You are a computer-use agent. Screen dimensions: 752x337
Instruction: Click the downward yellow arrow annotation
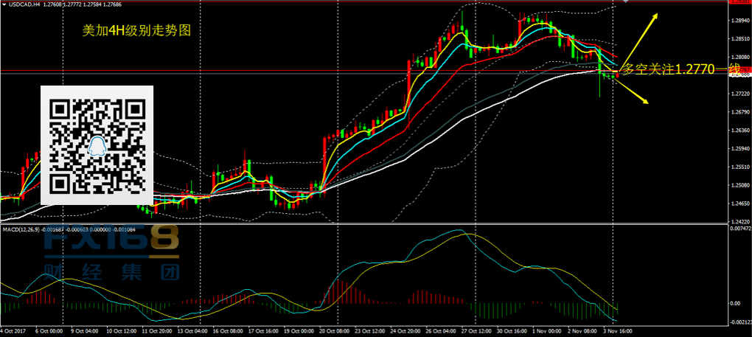[634, 94]
